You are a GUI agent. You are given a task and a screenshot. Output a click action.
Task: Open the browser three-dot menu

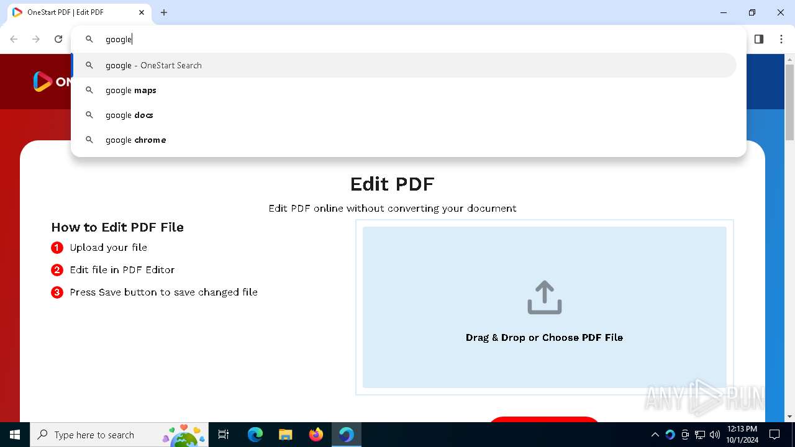click(781, 39)
